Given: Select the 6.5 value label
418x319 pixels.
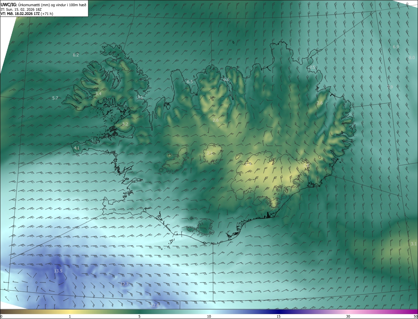Looking at the screenshot, I should pyautogui.click(x=190, y=82).
